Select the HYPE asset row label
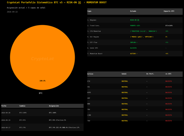Screen dimensions: 184x136 [89, 93]
